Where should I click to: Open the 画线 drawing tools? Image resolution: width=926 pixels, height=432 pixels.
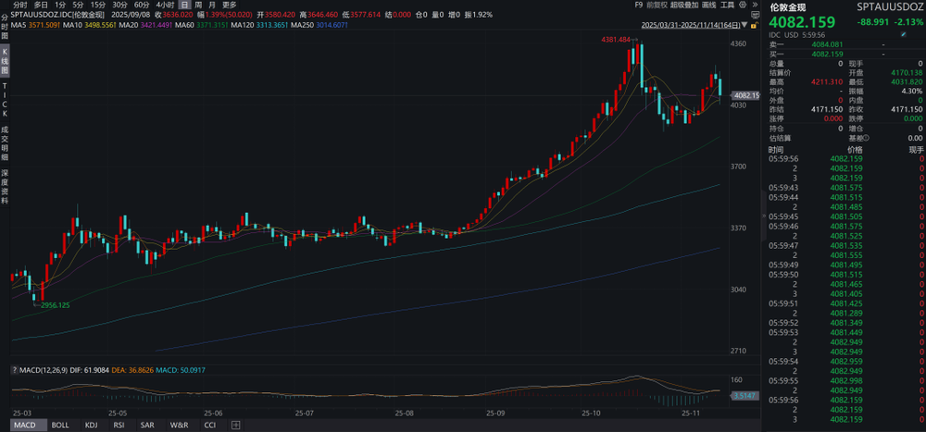[x=709, y=5]
